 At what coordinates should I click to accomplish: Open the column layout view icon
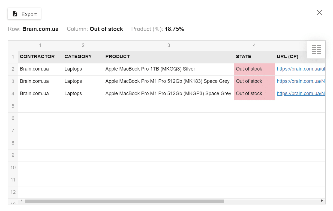[x=316, y=49]
